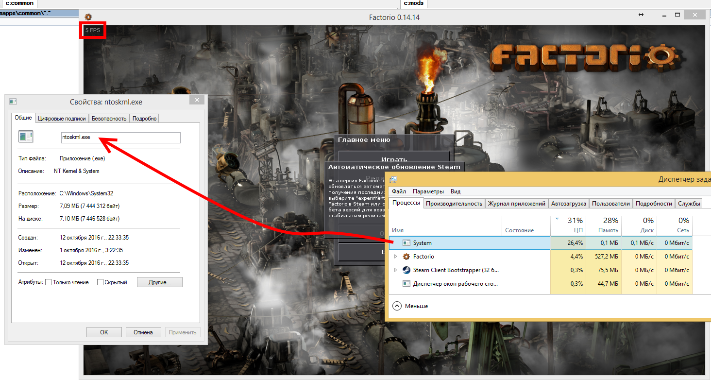Open the 'Автозагрузка' tab
The height and width of the screenshot is (380, 711).
568,204
